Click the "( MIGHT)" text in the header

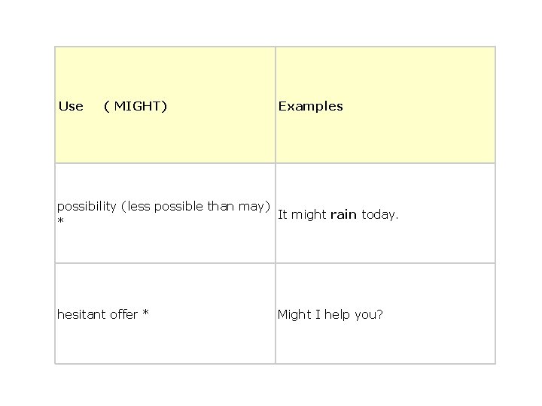click(x=135, y=106)
